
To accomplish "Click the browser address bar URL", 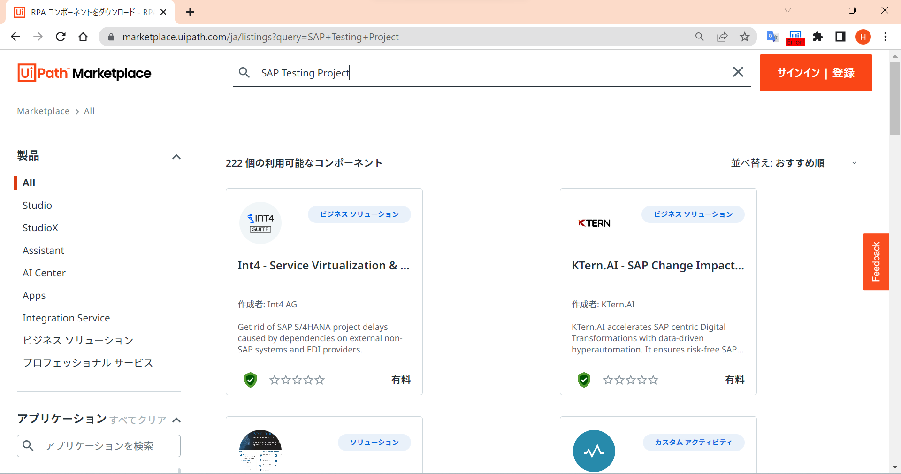I will [x=260, y=37].
